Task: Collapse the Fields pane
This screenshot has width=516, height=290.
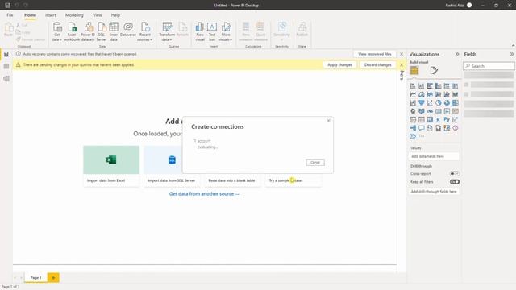Action: 512,54
